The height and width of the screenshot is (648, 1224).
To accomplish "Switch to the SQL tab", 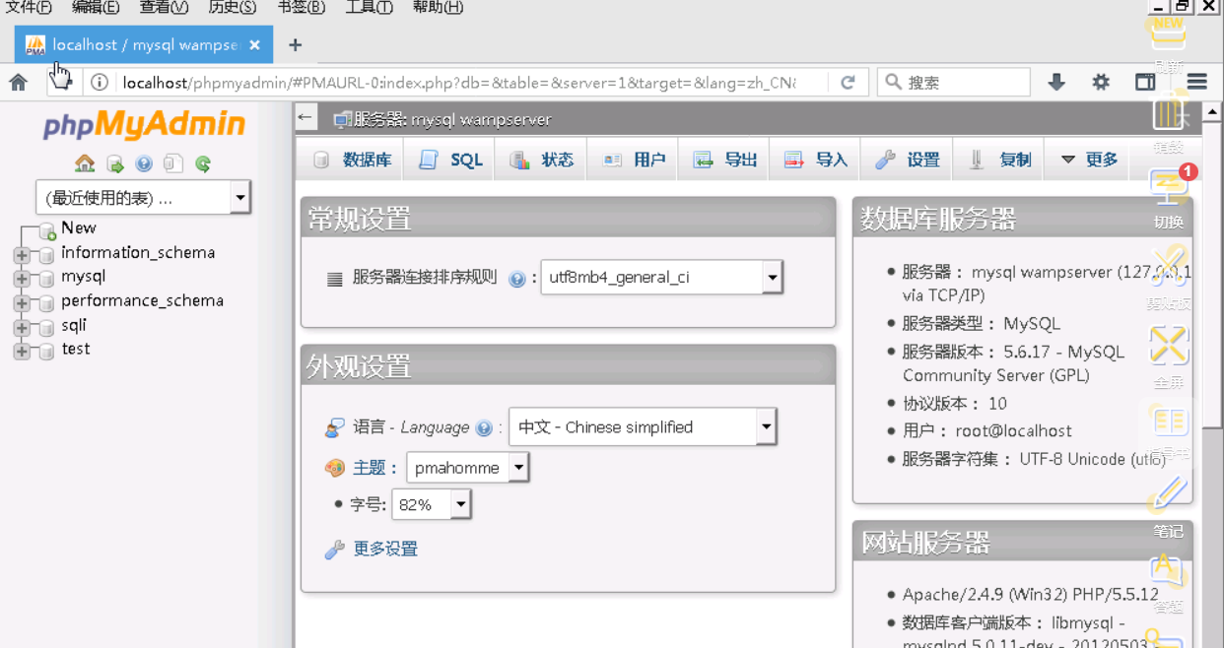I will click(x=450, y=160).
